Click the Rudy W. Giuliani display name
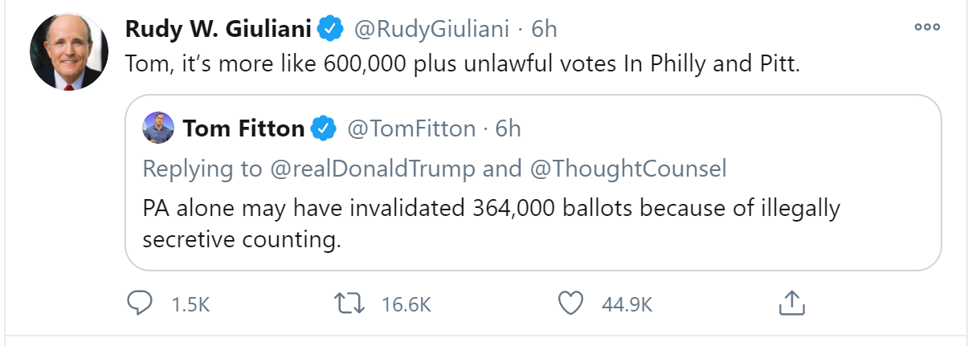The width and height of the screenshot is (968, 346). tap(218, 30)
